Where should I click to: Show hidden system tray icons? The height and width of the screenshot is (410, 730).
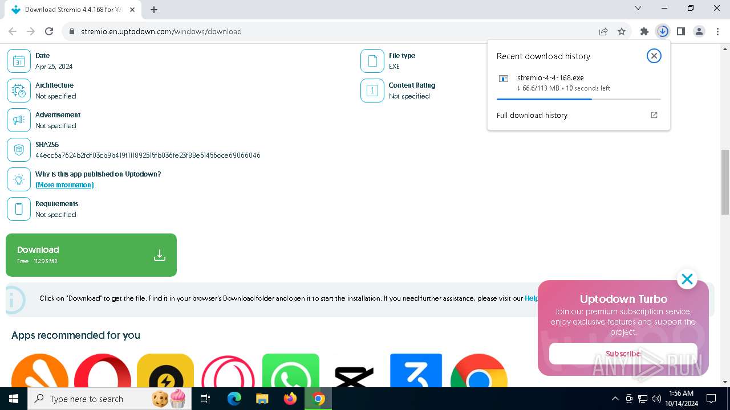(615, 399)
